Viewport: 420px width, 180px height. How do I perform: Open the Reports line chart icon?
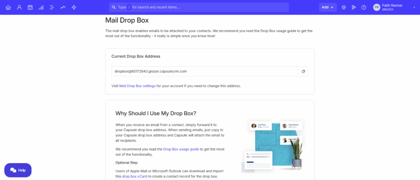(63, 7)
